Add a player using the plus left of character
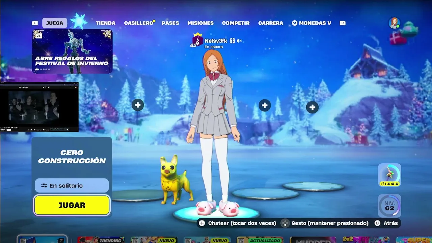The width and height of the screenshot is (432, 243). pos(138,105)
